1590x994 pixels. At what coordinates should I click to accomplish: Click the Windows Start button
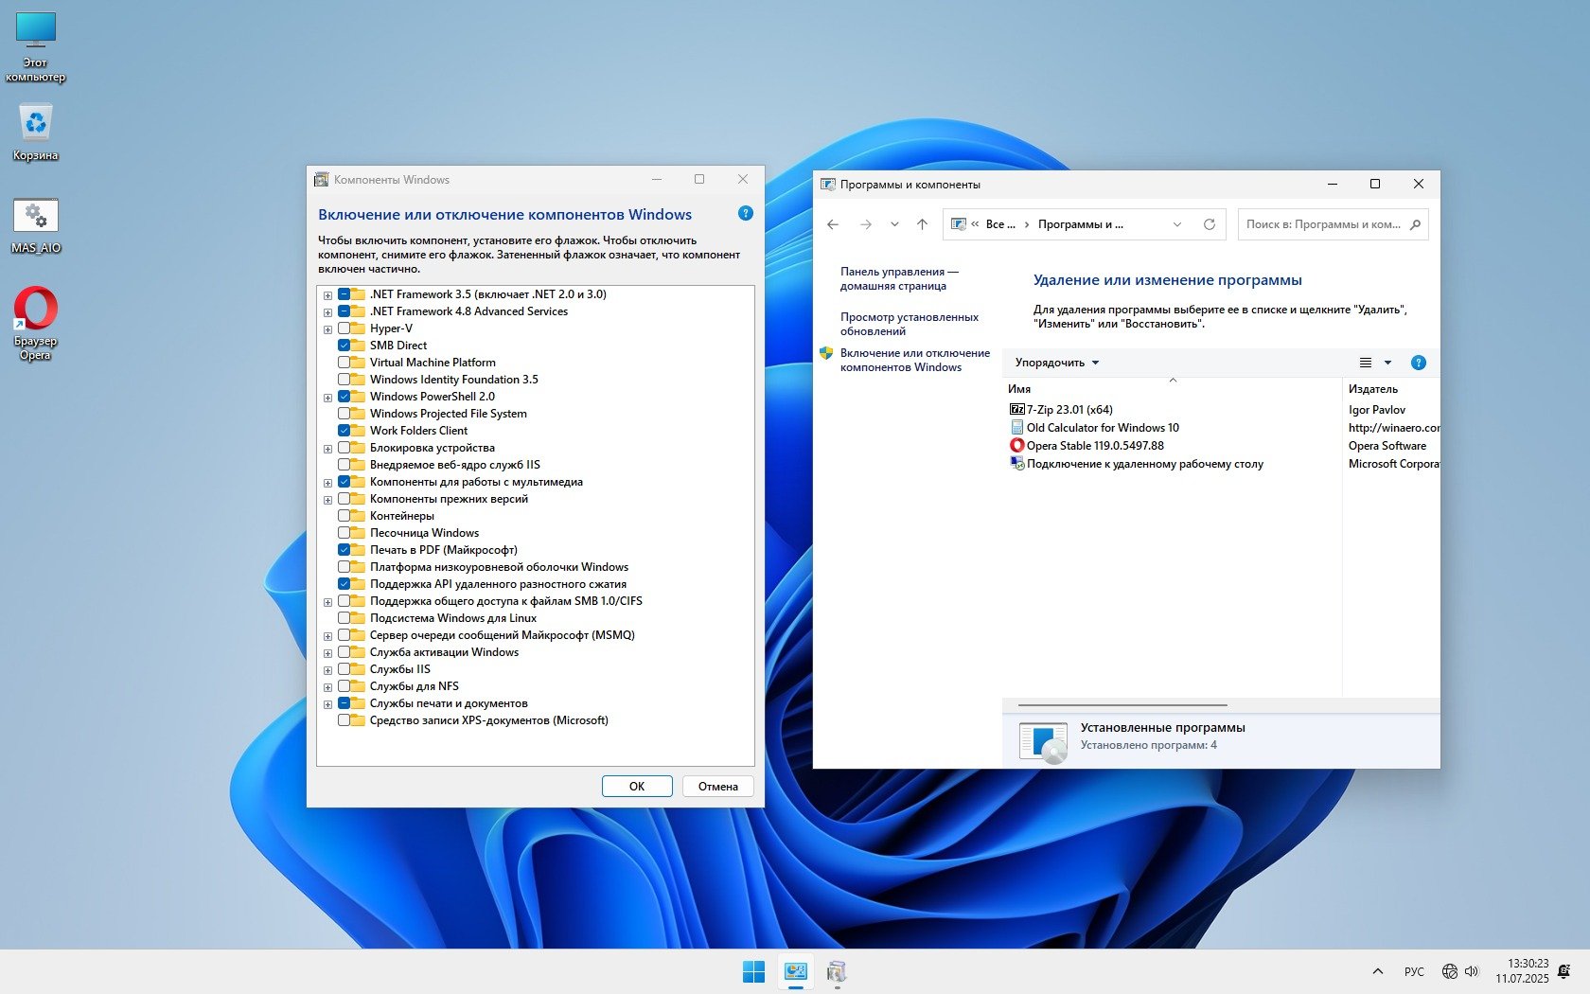point(753,972)
